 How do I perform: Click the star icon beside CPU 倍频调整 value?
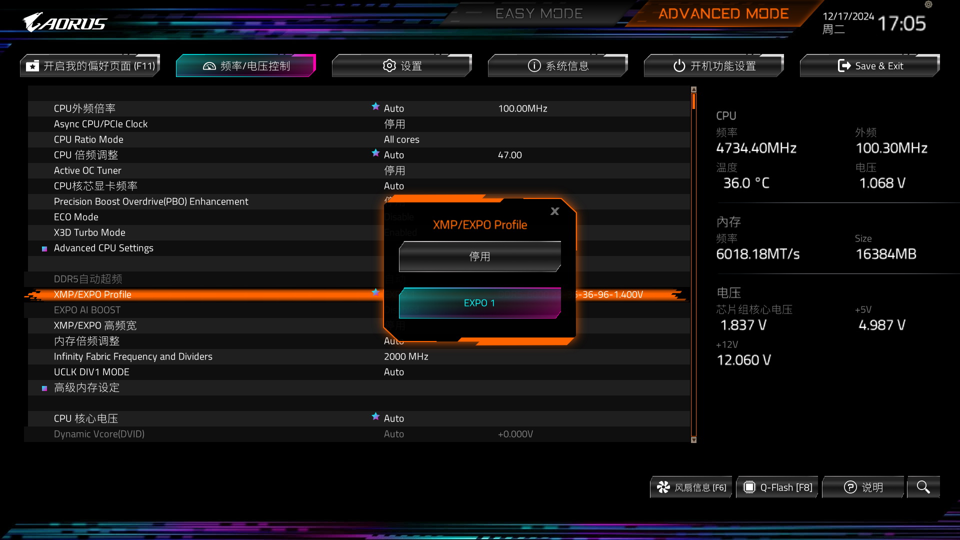click(375, 152)
